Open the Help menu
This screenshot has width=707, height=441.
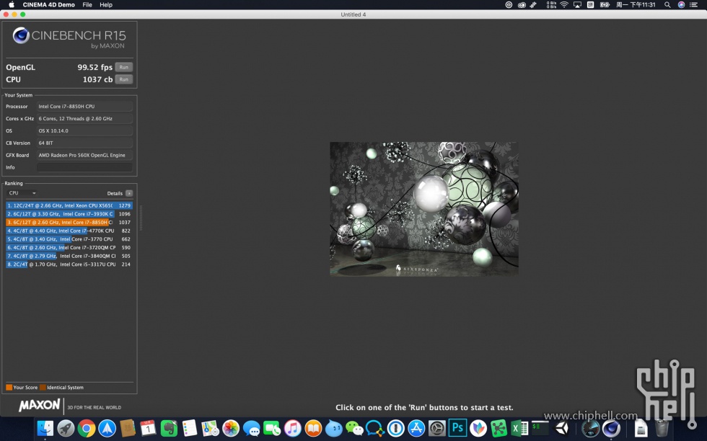(x=106, y=4)
